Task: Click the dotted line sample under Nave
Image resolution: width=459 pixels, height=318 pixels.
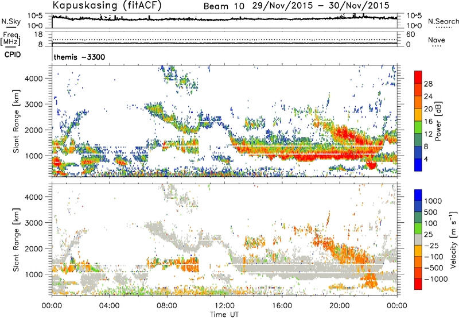Action: pyautogui.click(x=437, y=46)
